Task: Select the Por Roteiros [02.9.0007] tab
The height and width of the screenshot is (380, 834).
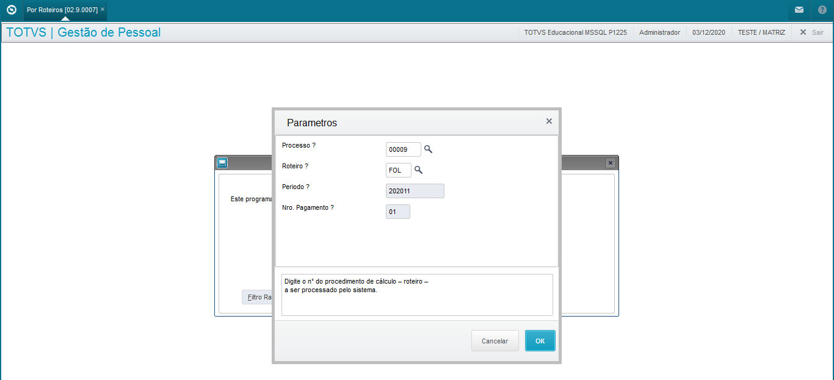Action: pos(62,10)
